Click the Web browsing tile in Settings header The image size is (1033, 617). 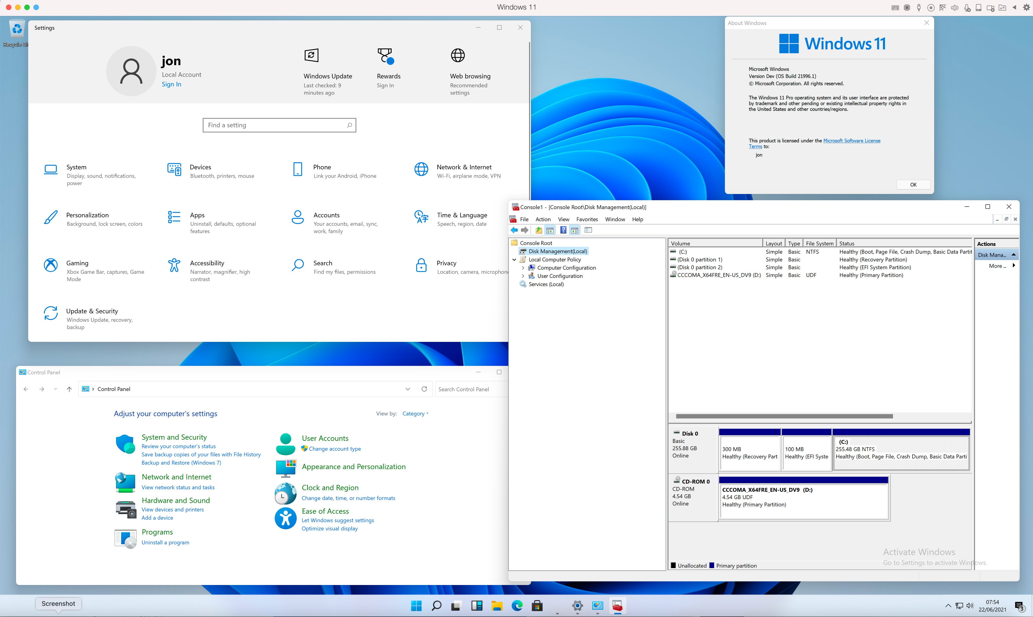[470, 72]
